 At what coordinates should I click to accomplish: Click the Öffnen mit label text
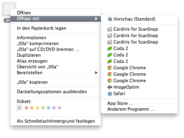point(28,19)
